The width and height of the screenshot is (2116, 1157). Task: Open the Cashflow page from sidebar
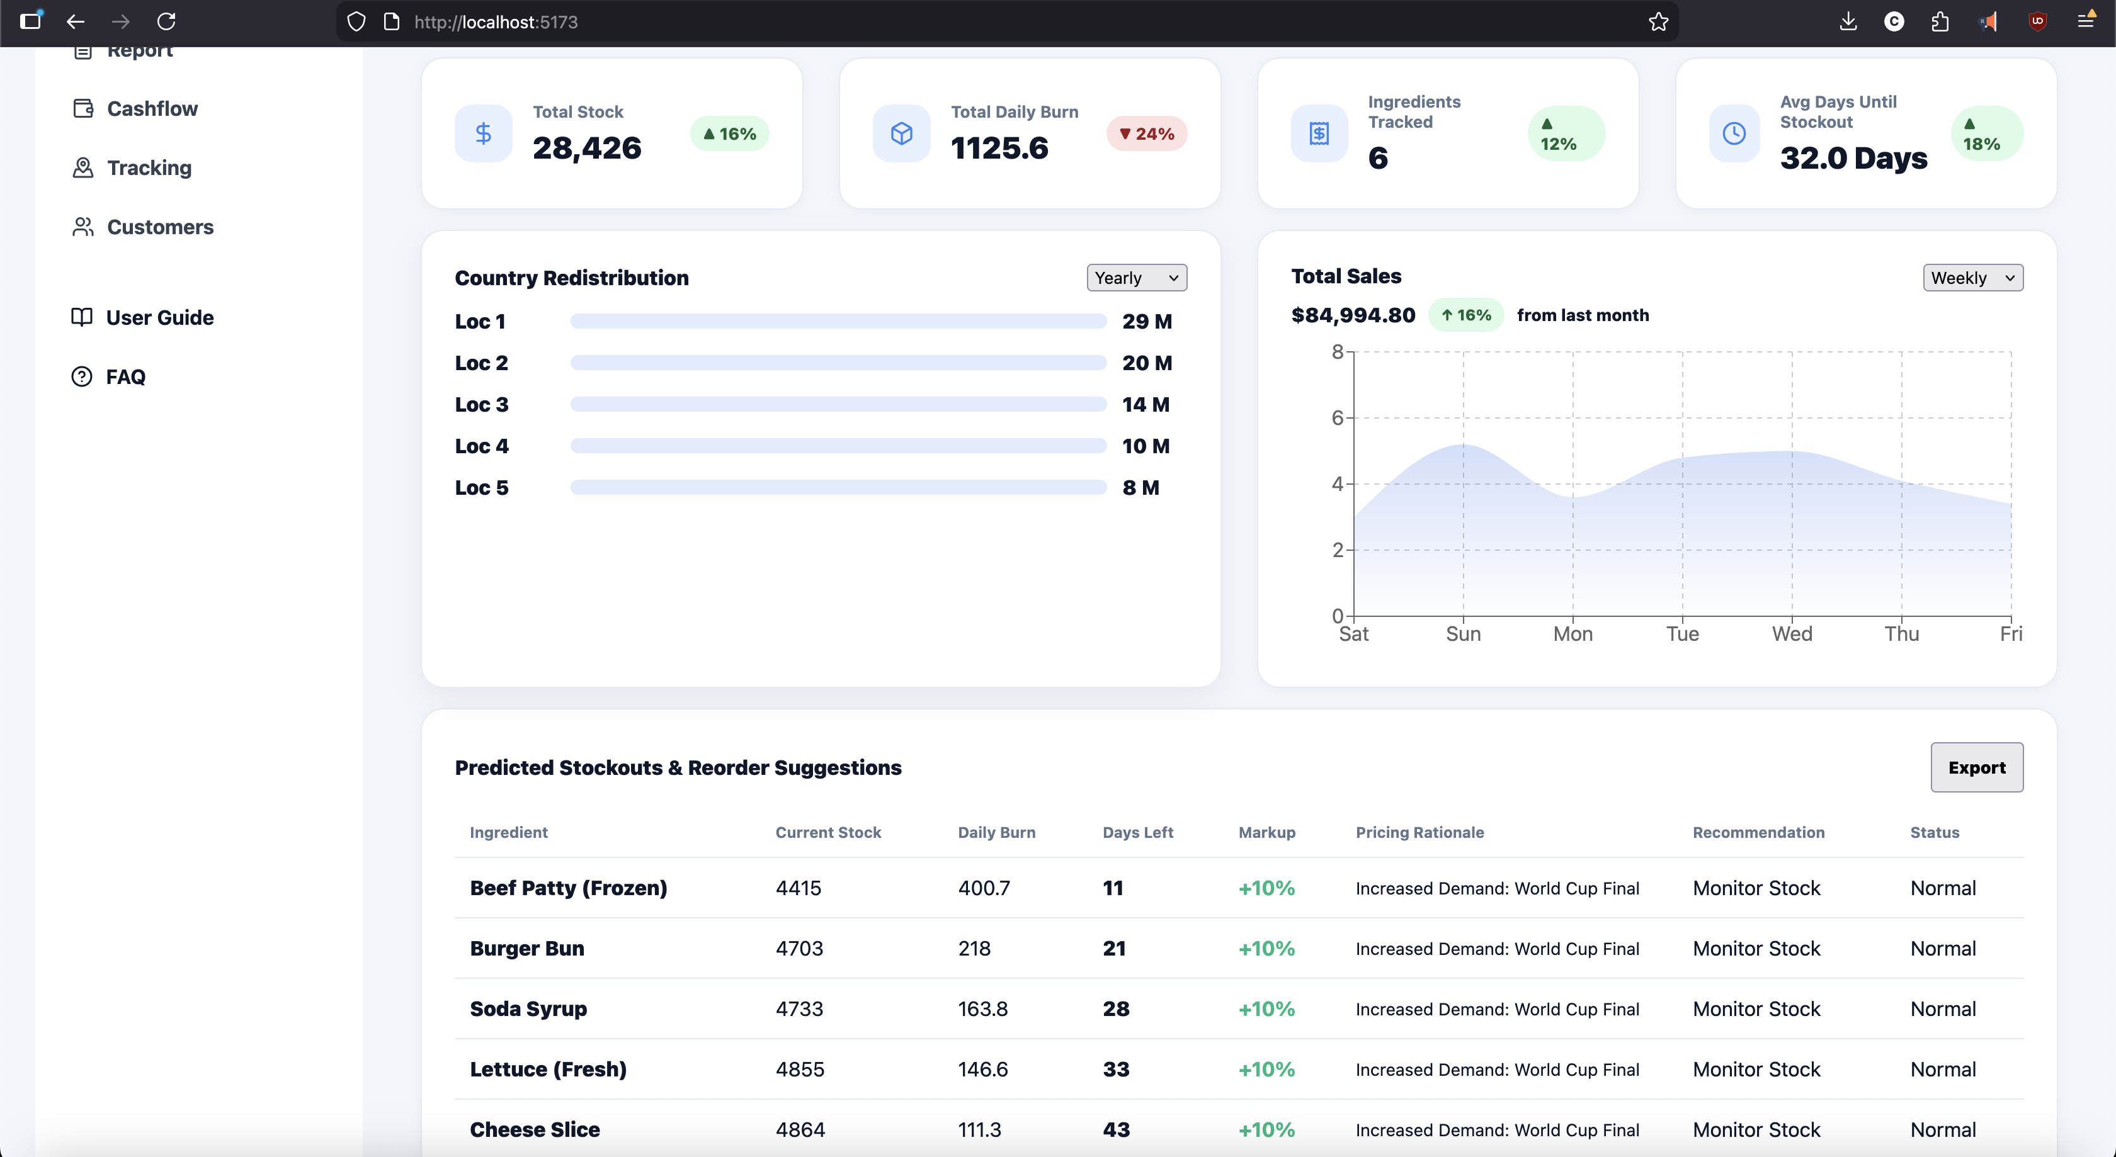(152, 108)
